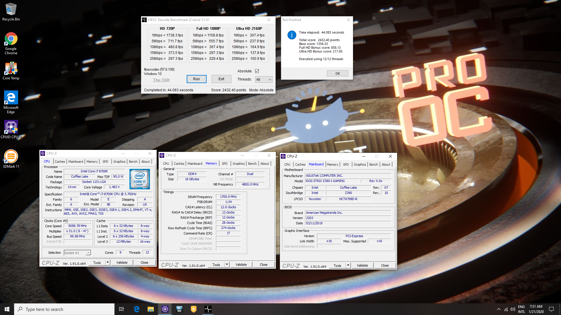The image size is (561, 315).
Task: Click Run in HEVC benchmark
Action: (x=196, y=79)
